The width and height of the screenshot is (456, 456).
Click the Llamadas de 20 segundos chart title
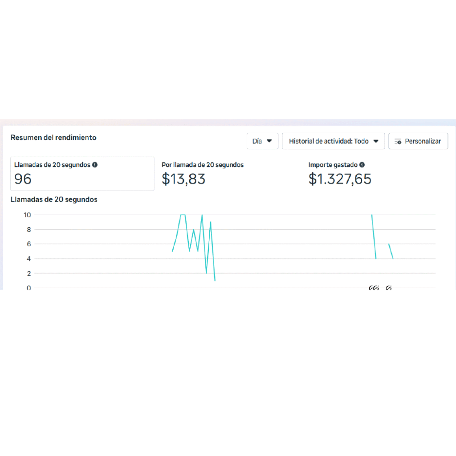[54, 199]
